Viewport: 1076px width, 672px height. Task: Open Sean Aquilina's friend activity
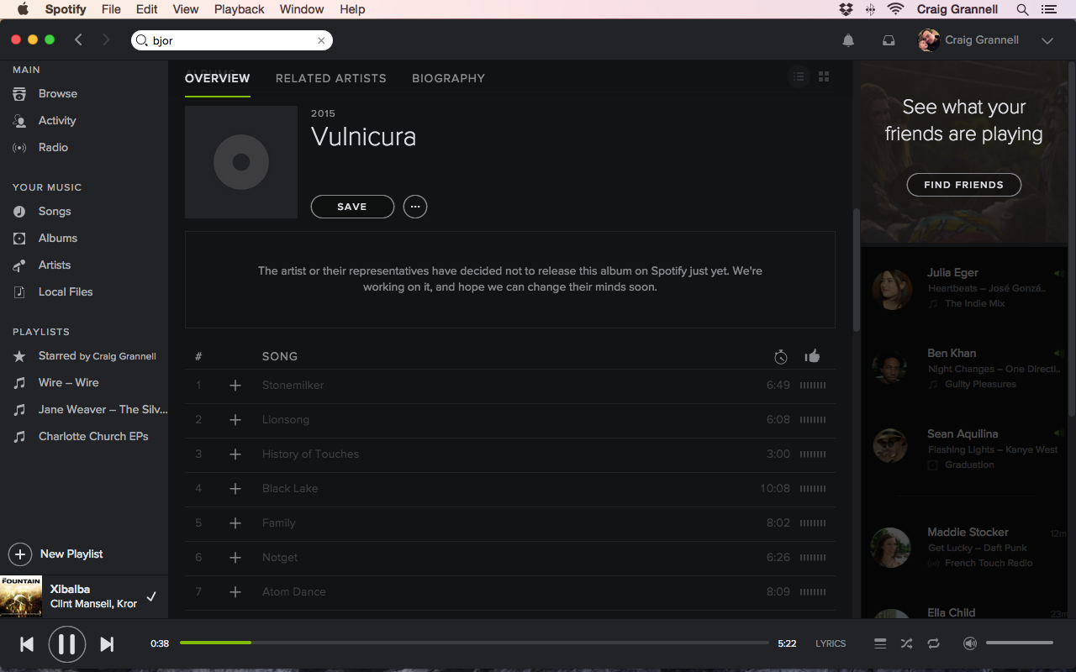tap(964, 449)
